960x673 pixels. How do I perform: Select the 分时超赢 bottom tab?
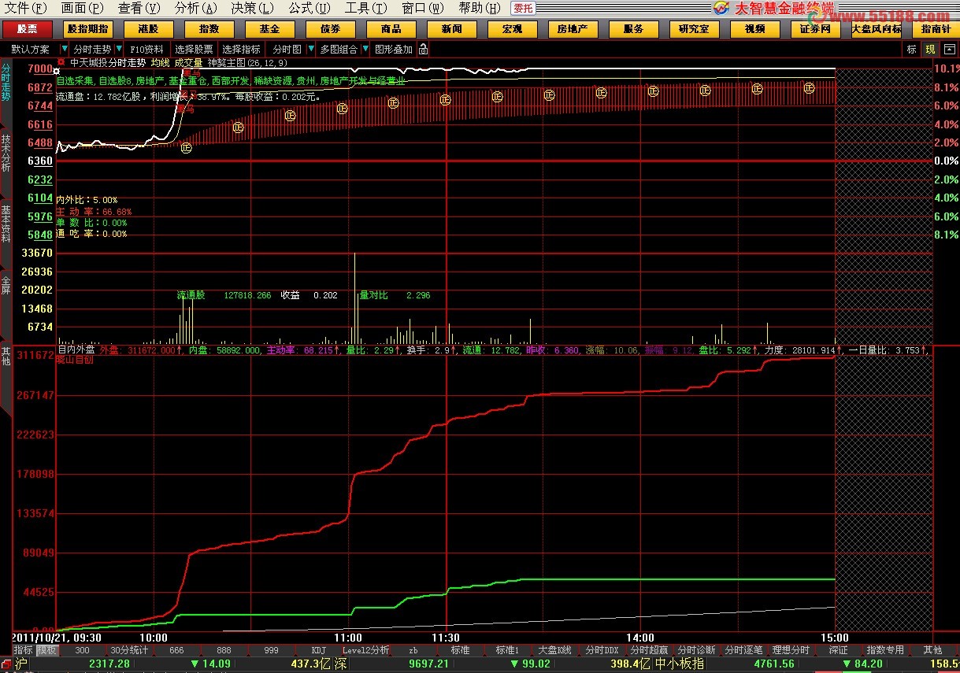tap(649, 650)
